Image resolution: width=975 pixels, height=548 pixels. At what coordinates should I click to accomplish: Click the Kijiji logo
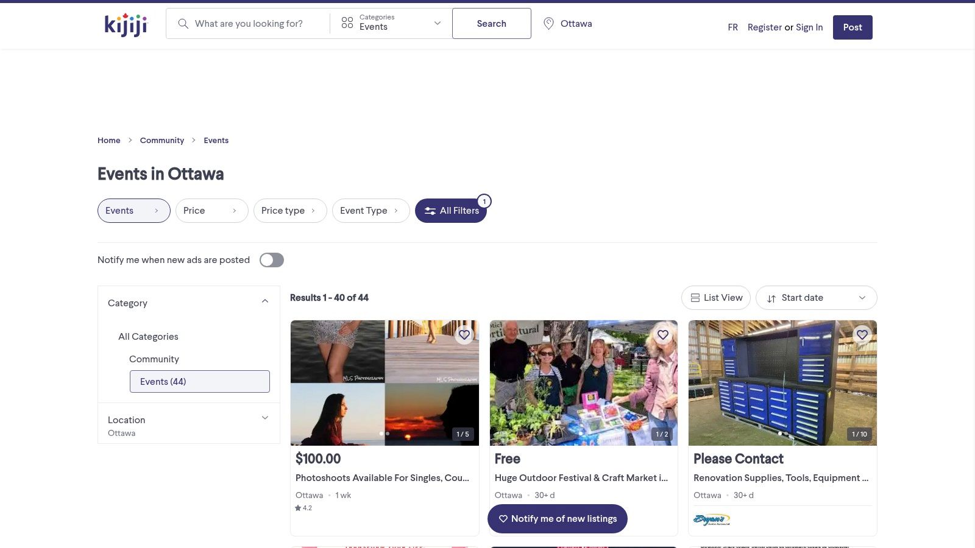point(124,24)
